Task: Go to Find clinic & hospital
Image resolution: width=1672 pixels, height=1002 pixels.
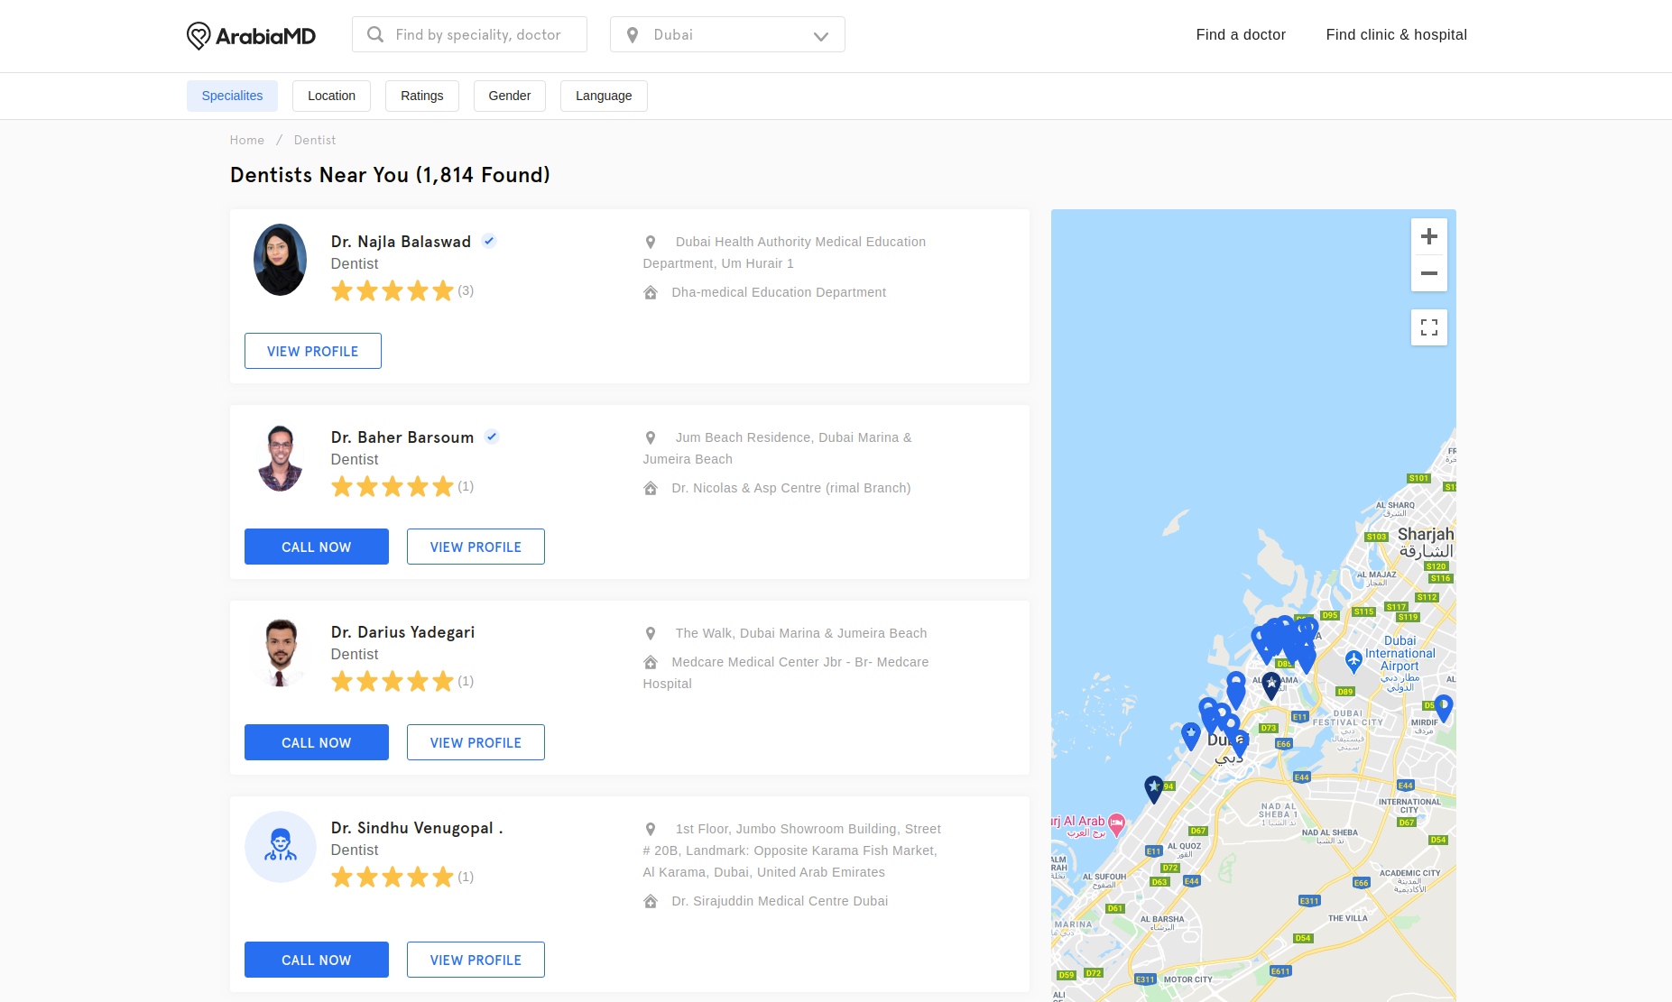Action: 1396,34
